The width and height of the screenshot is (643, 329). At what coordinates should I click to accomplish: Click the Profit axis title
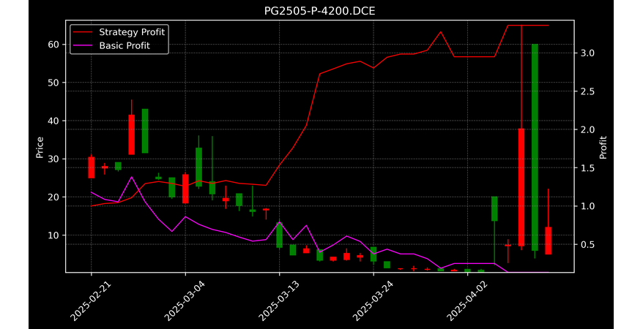pos(603,148)
